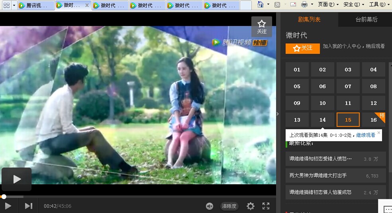
Task: Open the RSS feeds icon
Action: [277, 4]
